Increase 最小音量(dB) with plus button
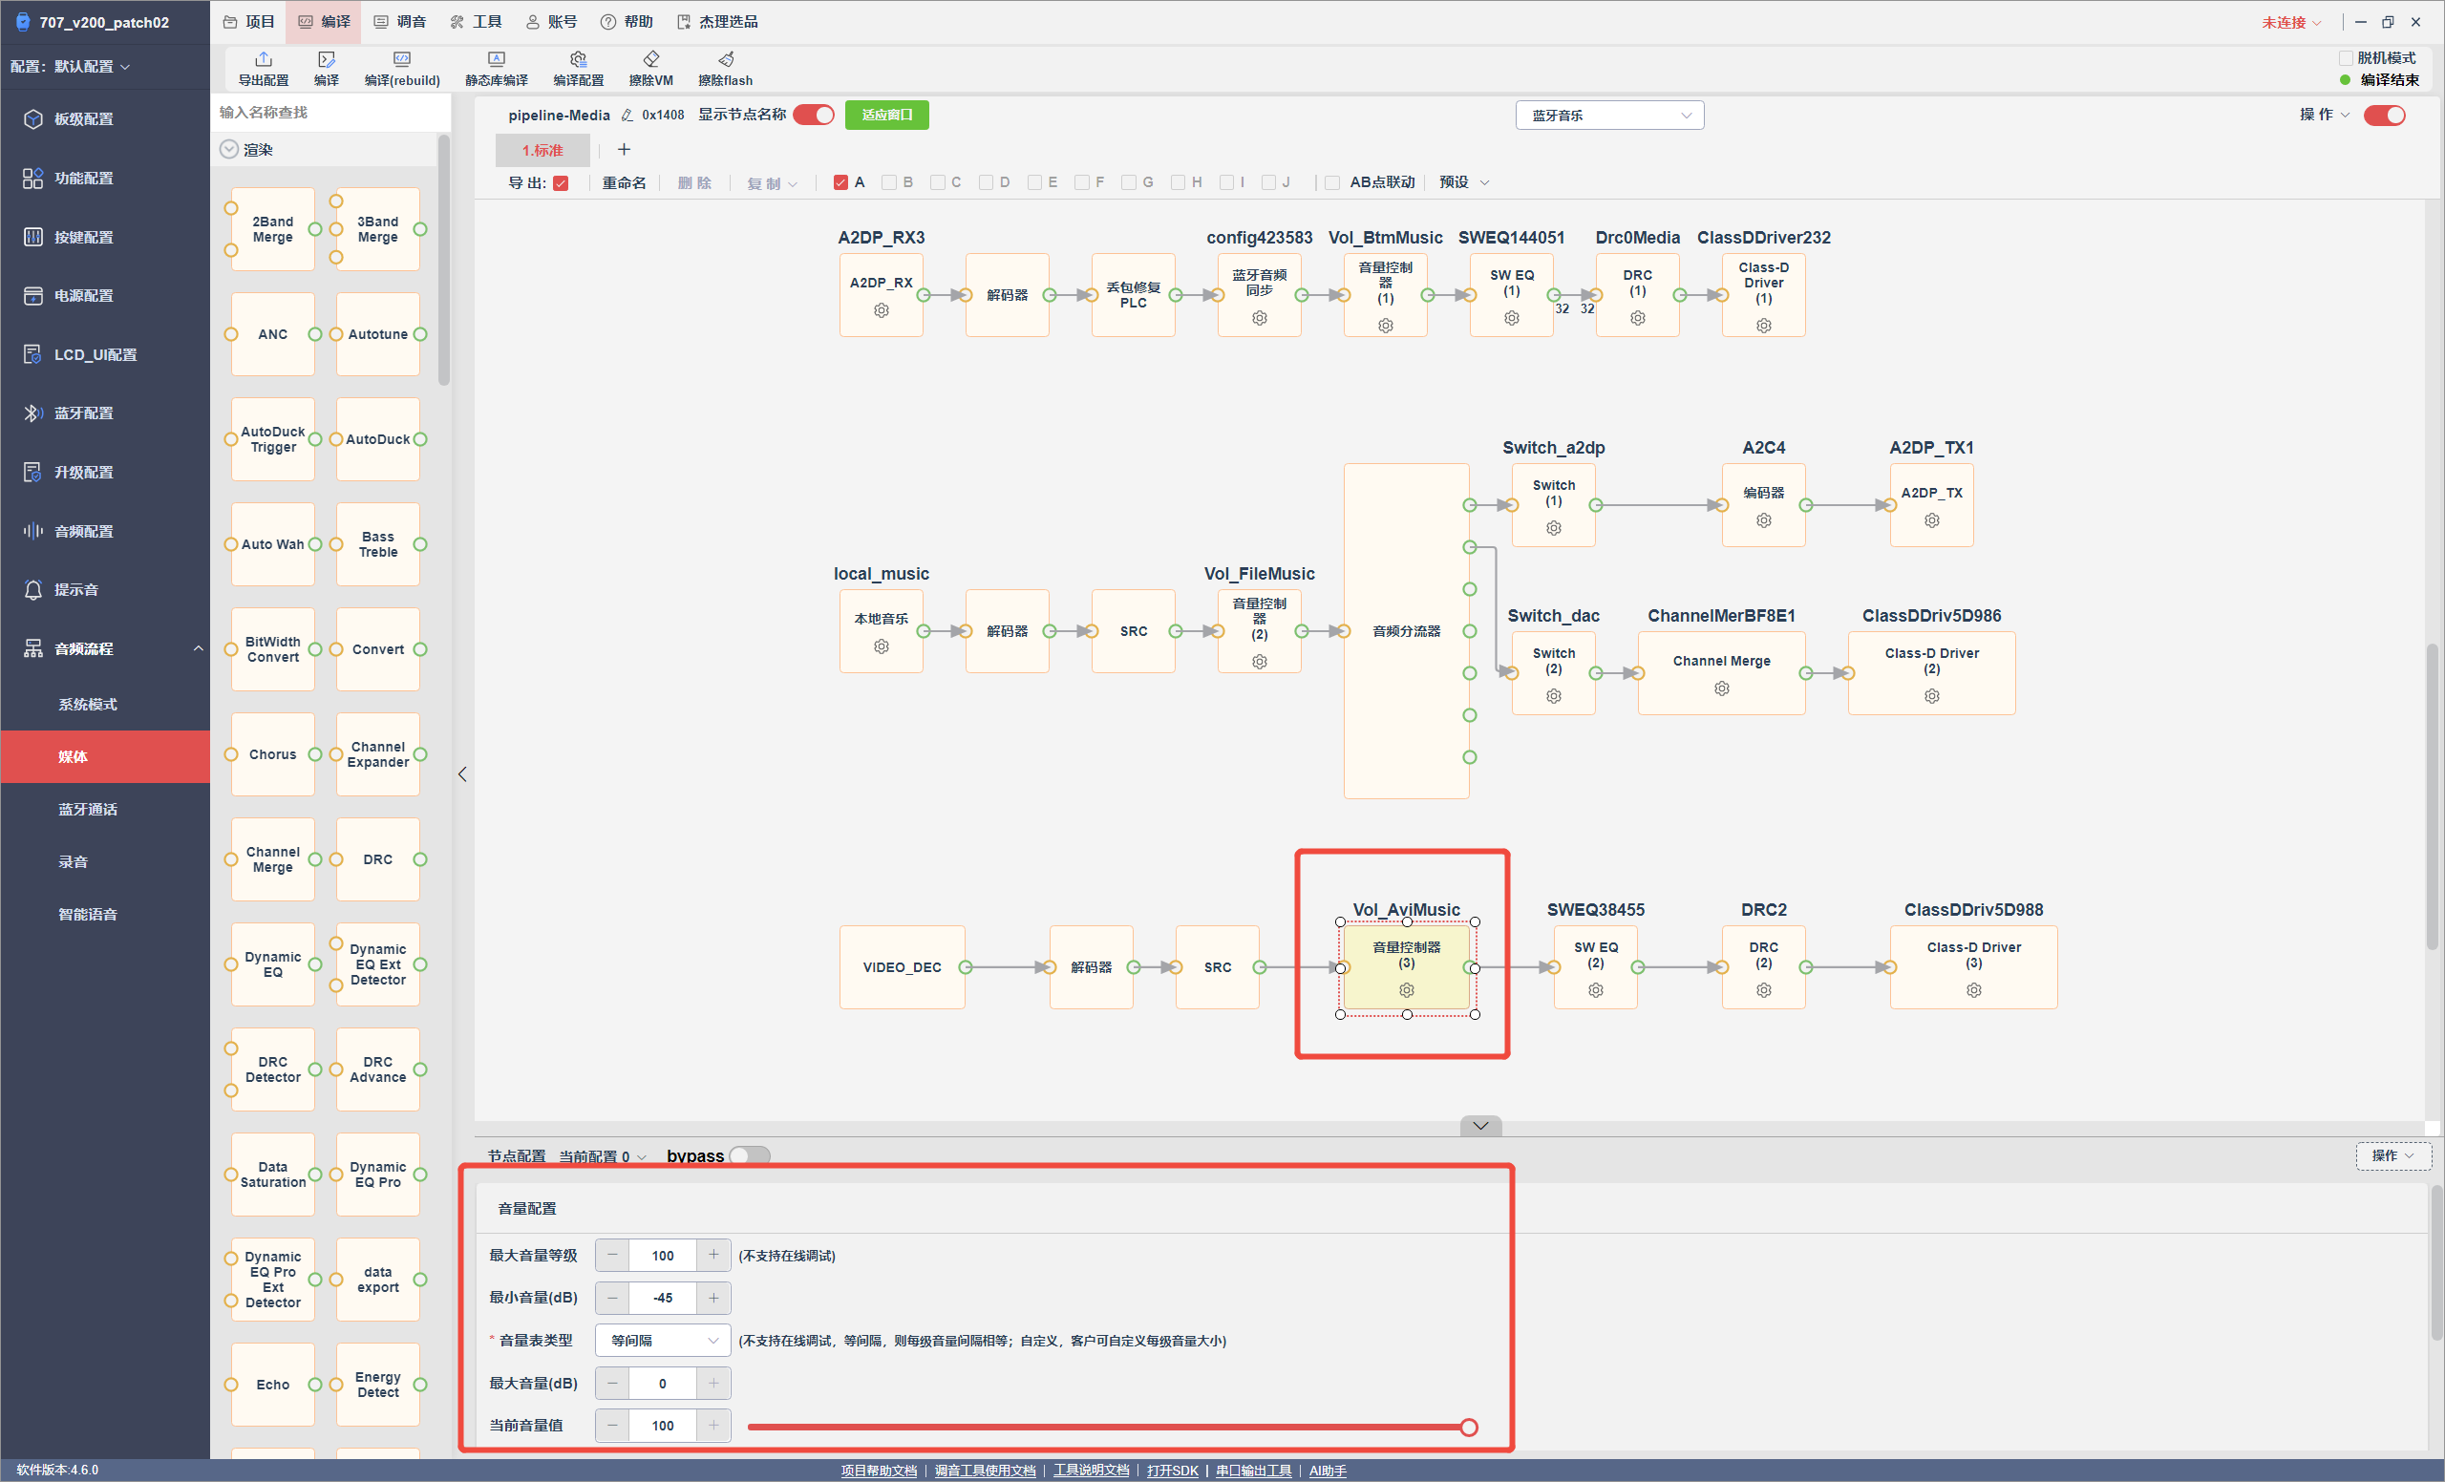Viewport: 2445px width, 1482px height. pyautogui.click(x=713, y=1298)
